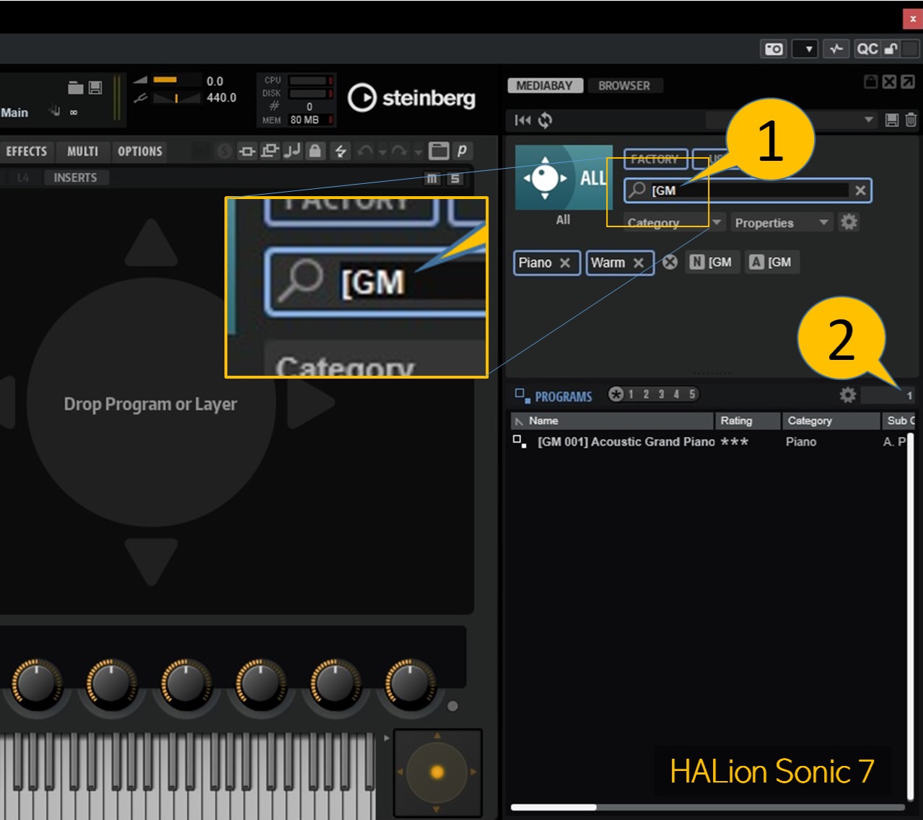923x820 pixels.
Task: Toggle the QC unlock icon
Action: pyautogui.click(x=891, y=49)
